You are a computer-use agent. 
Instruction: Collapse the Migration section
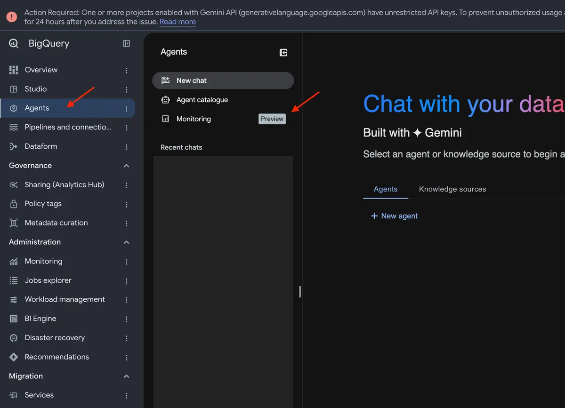coord(126,376)
